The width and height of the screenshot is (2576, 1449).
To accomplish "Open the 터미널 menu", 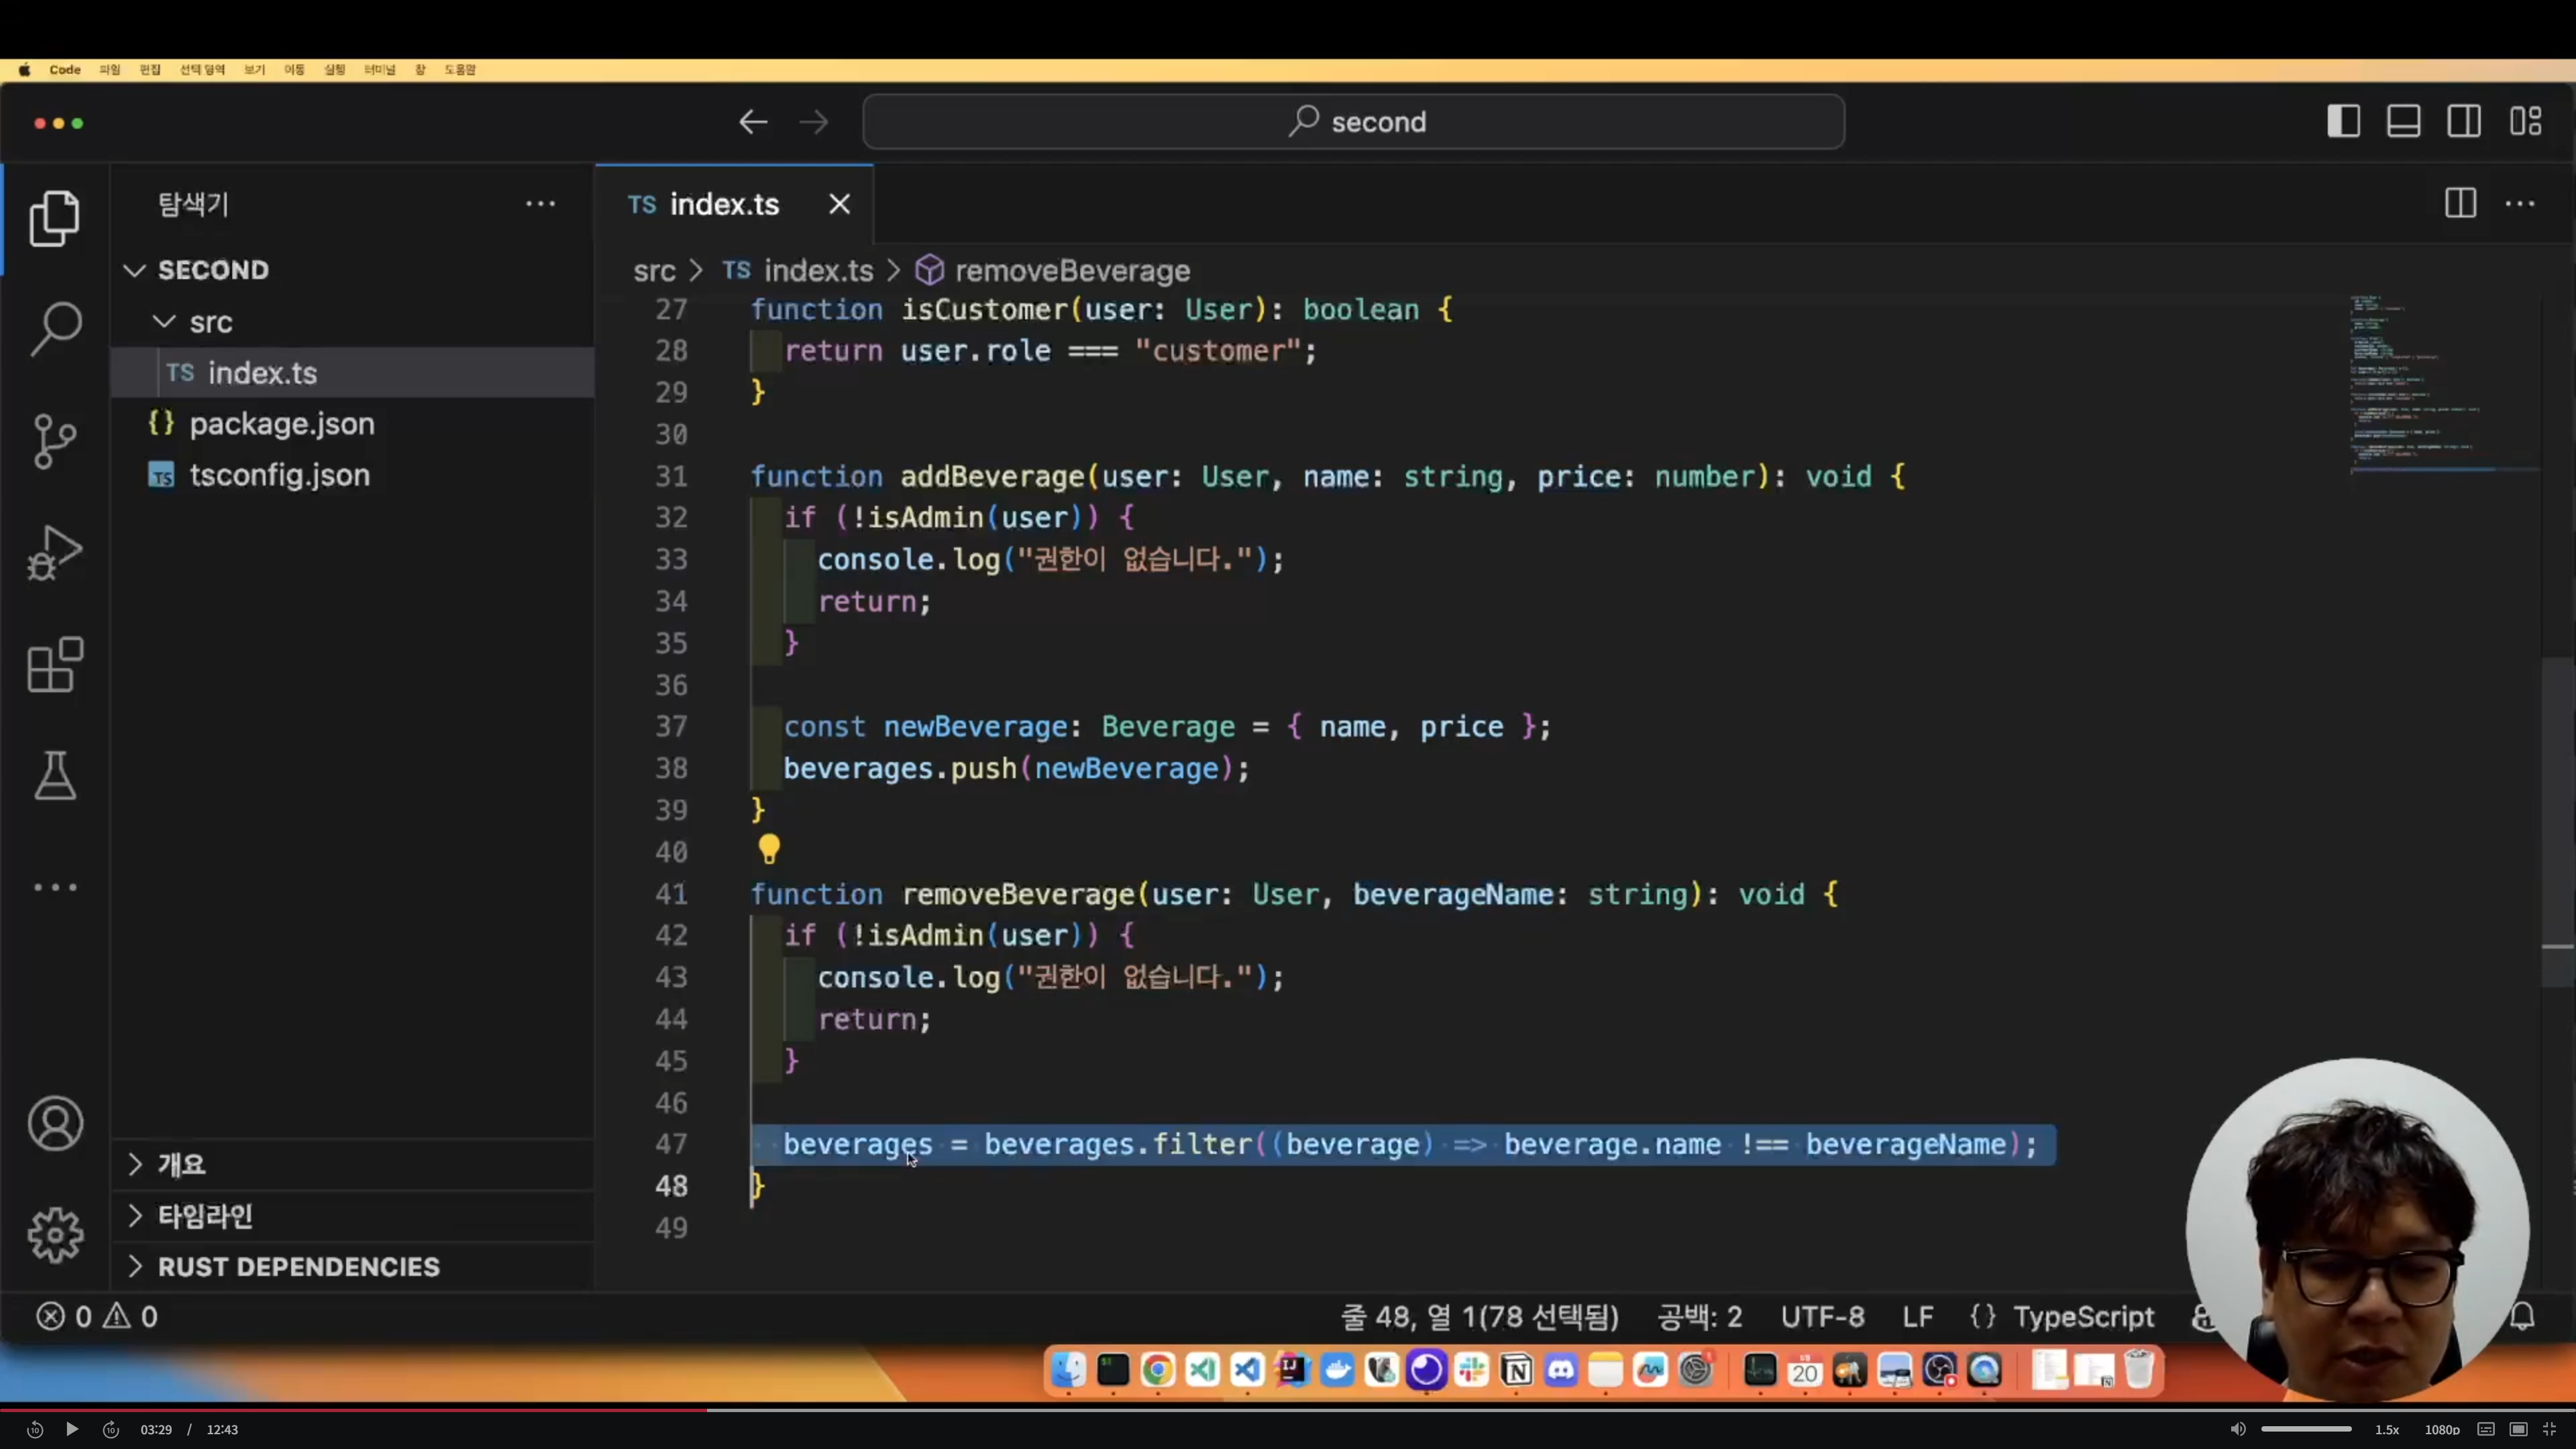I will click(380, 69).
